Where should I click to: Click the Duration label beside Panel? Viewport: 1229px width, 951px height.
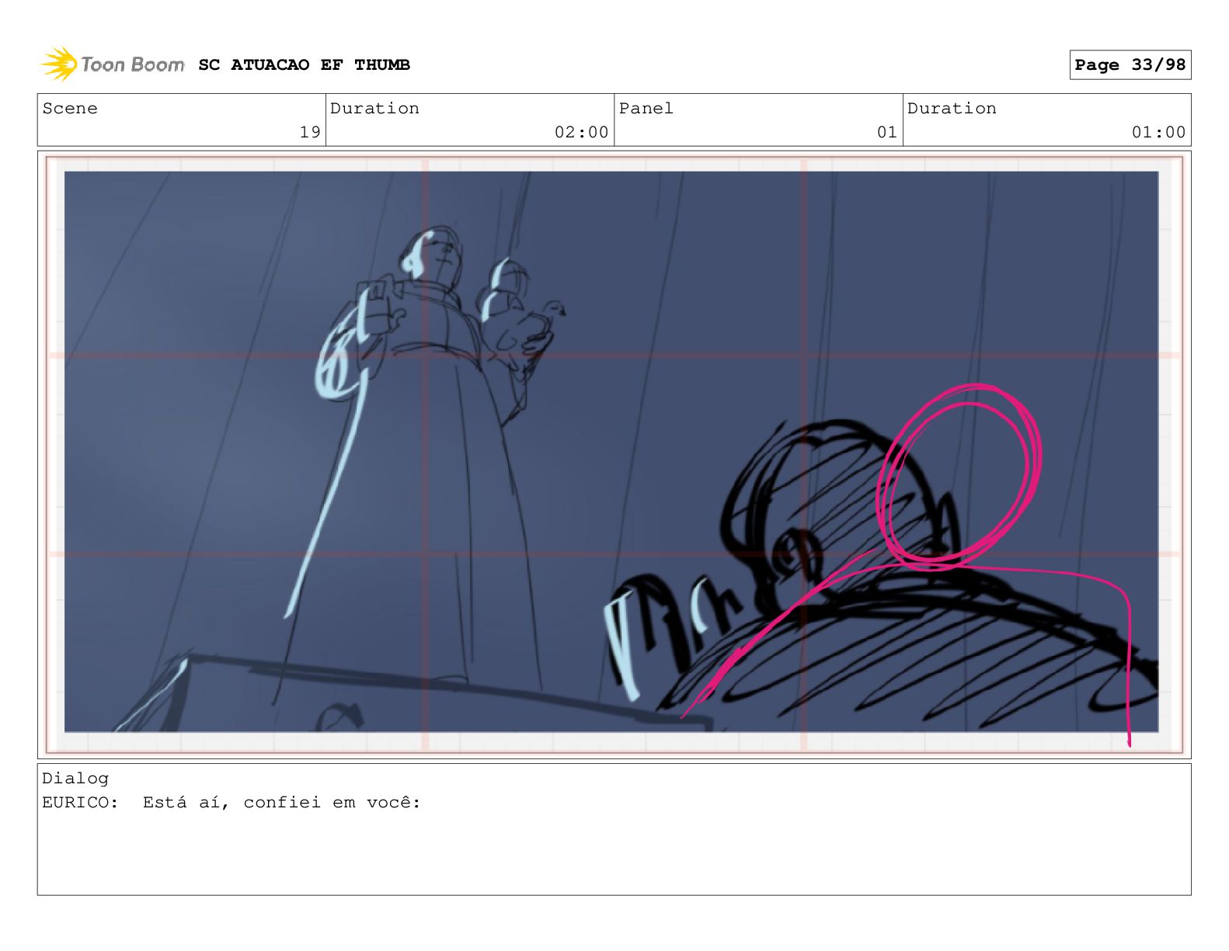tap(952, 109)
